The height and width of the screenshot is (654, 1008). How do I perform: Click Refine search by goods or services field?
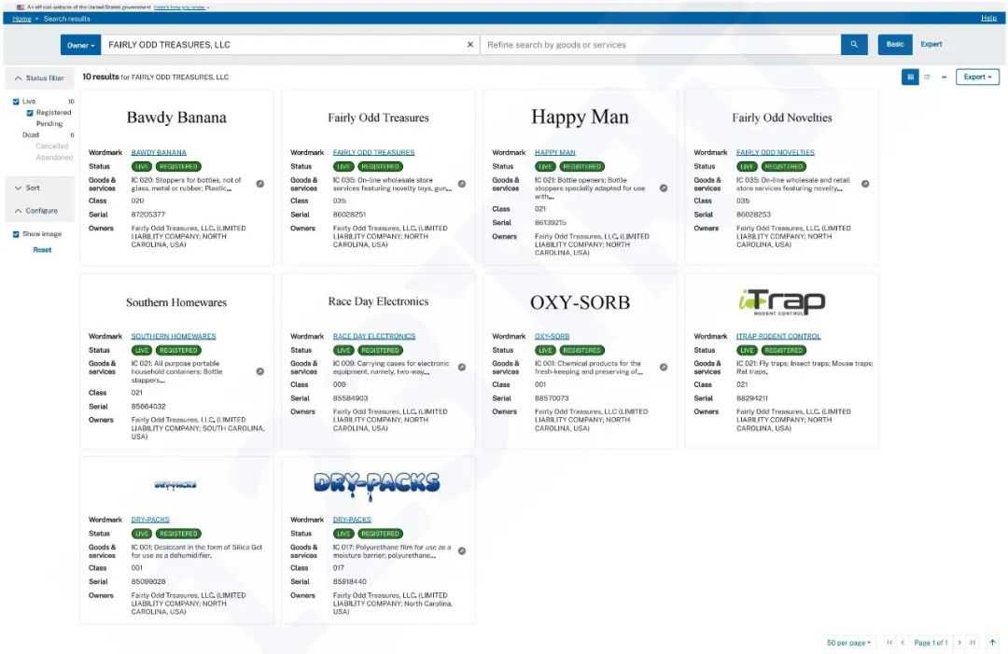[660, 45]
